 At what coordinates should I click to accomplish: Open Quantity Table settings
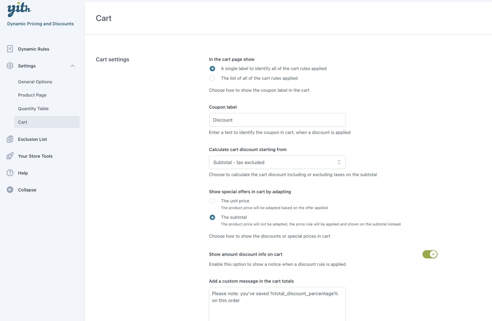point(33,109)
